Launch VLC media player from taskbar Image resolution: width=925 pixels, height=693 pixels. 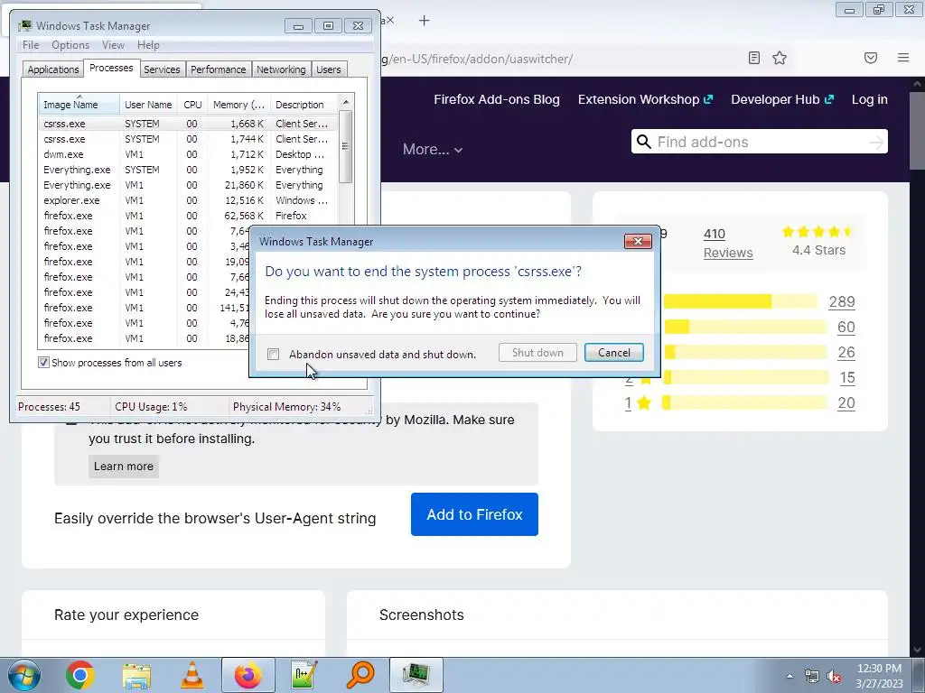pos(192,675)
